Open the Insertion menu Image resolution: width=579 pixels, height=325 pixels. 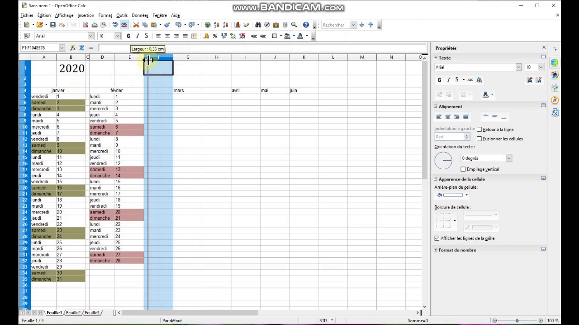(x=85, y=15)
